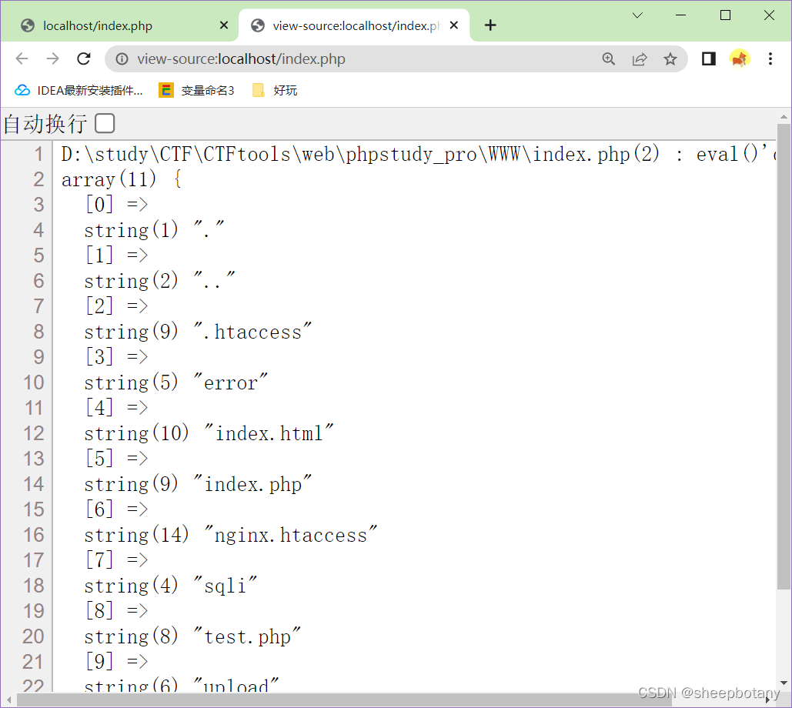Minimize the Chrome window
This screenshot has height=708, width=792.
(681, 15)
